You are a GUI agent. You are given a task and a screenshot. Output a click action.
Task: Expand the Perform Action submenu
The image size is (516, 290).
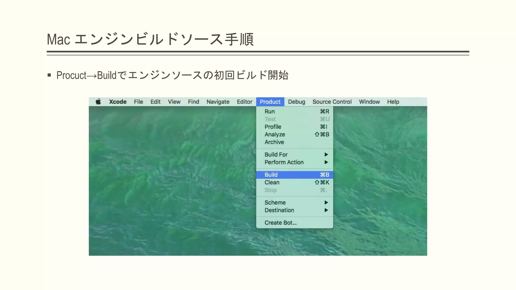pos(295,162)
